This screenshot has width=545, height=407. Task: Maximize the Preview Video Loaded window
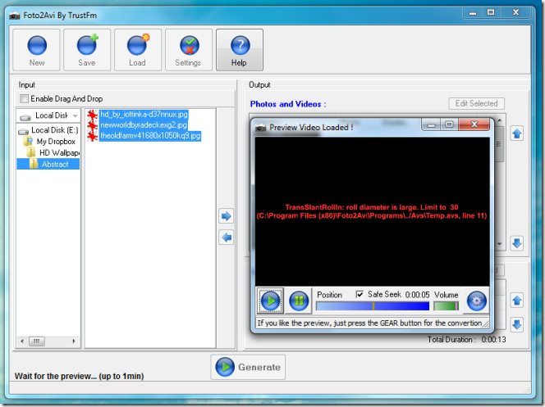tap(449, 124)
